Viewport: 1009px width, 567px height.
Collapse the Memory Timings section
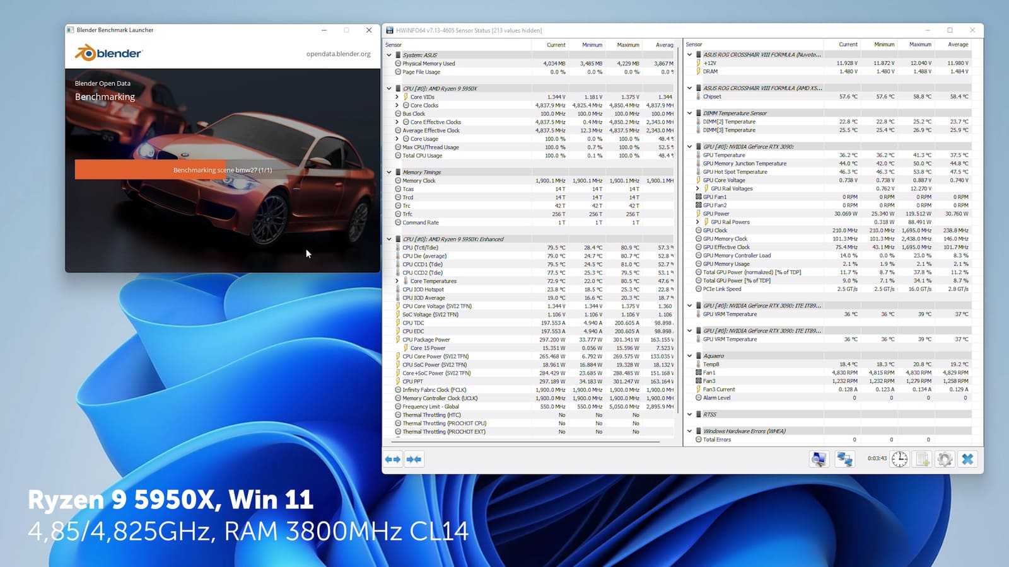coord(389,172)
